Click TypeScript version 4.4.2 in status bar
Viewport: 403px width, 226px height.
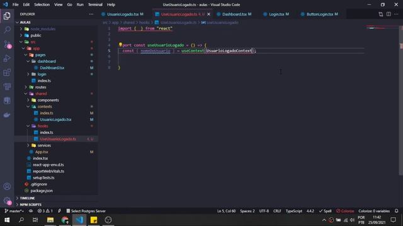coord(310,211)
